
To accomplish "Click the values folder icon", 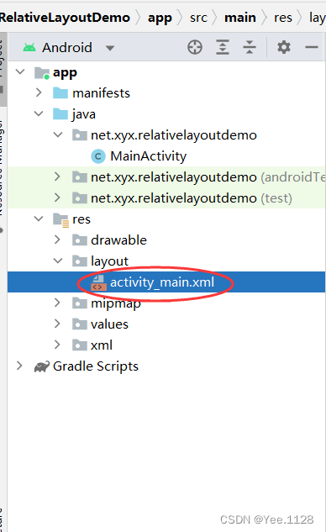I will click(79, 324).
